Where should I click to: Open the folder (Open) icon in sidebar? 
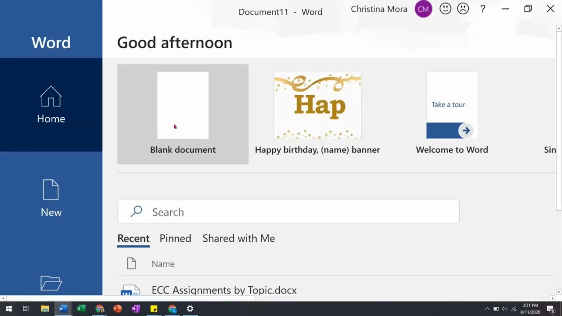tap(51, 283)
